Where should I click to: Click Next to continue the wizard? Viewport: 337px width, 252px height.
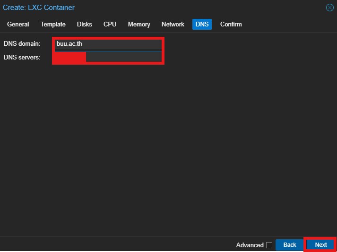click(x=320, y=244)
